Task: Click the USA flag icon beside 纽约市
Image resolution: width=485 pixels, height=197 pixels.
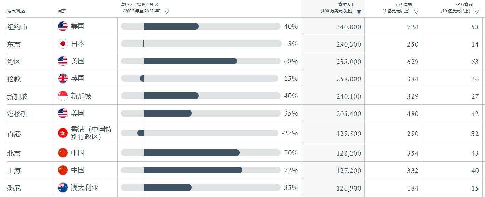Action: pos(63,26)
